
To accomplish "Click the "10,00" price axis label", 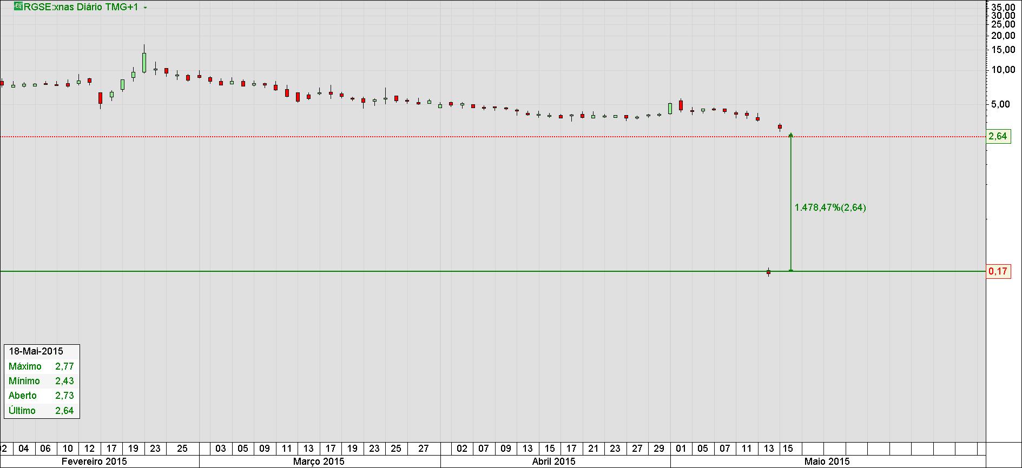I will (1004, 70).
